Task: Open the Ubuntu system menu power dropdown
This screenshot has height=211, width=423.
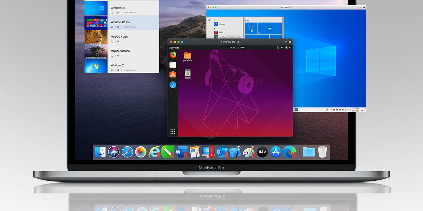Action: point(290,47)
